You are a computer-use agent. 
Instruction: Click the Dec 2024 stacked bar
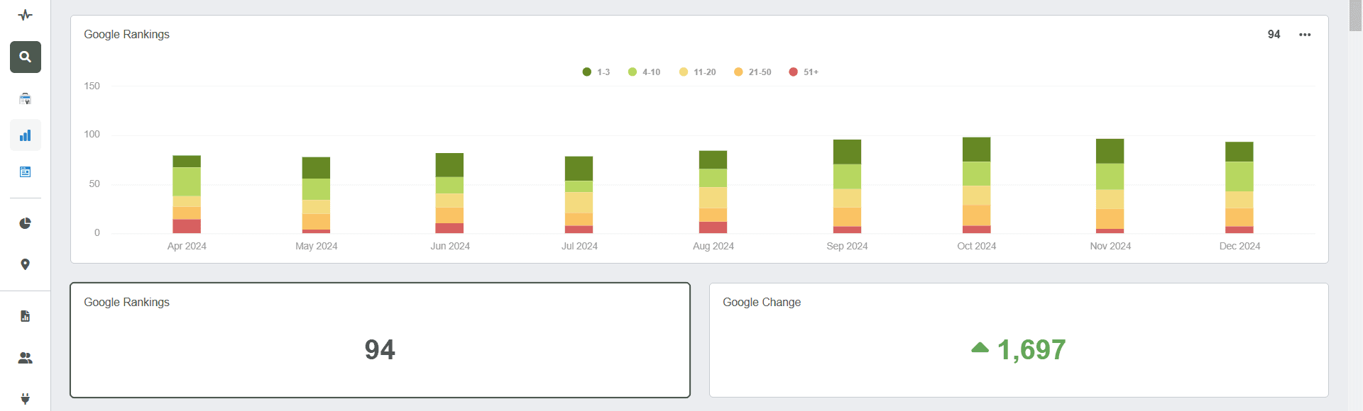click(1239, 187)
